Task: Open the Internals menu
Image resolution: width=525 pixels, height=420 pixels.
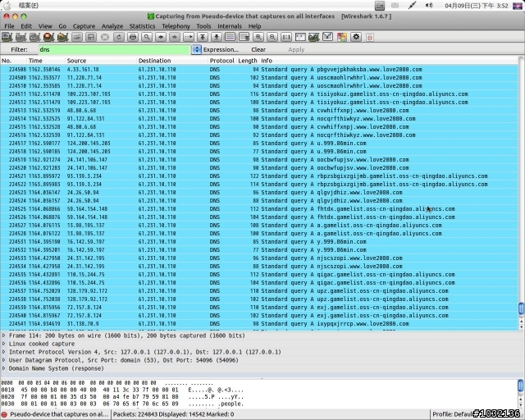Action: pos(230,26)
